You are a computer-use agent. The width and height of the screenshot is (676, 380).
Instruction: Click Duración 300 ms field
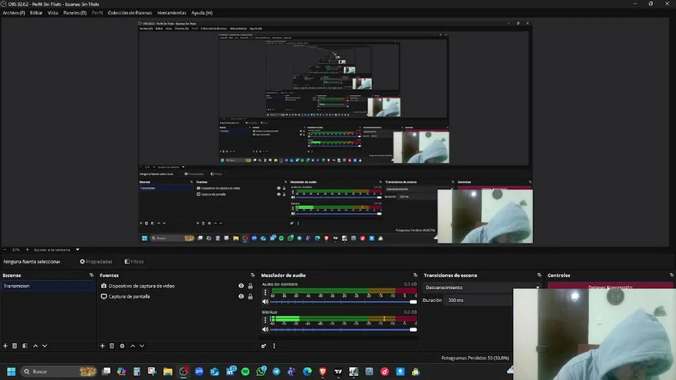pyautogui.click(x=478, y=300)
